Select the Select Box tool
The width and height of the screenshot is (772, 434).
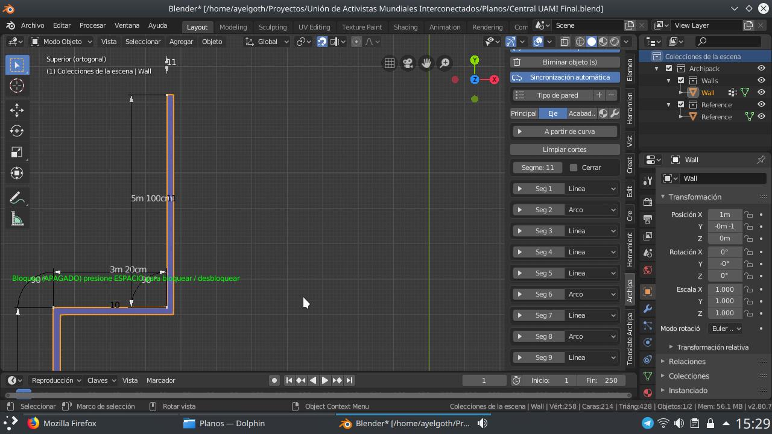pos(17,64)
